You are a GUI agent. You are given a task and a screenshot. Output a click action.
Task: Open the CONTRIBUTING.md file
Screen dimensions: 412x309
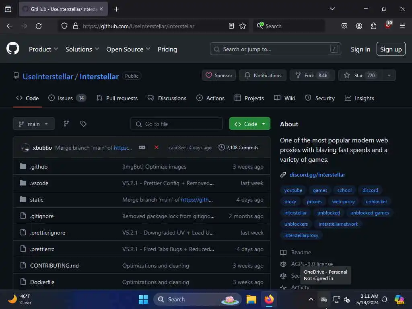point(54,266)
